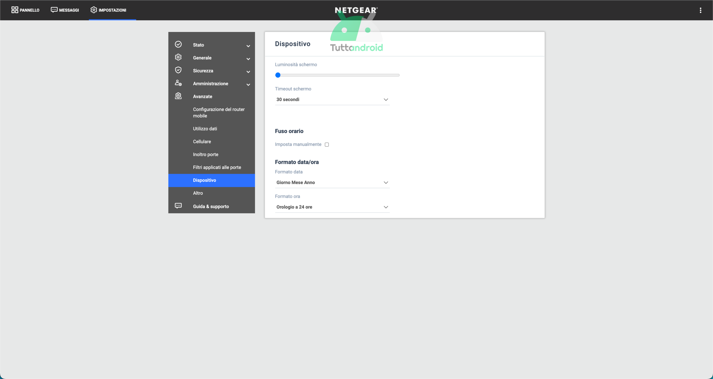Click the brightness slider blue handle

(278, 75)
